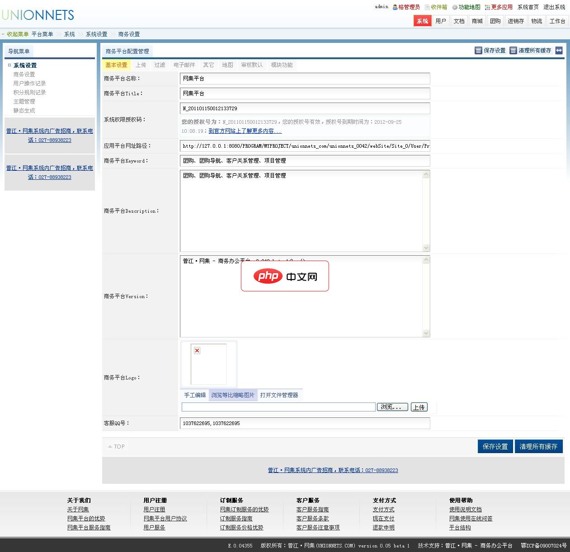Open the 用户 main navigation tab
The image size is (570, 552).
441,21
